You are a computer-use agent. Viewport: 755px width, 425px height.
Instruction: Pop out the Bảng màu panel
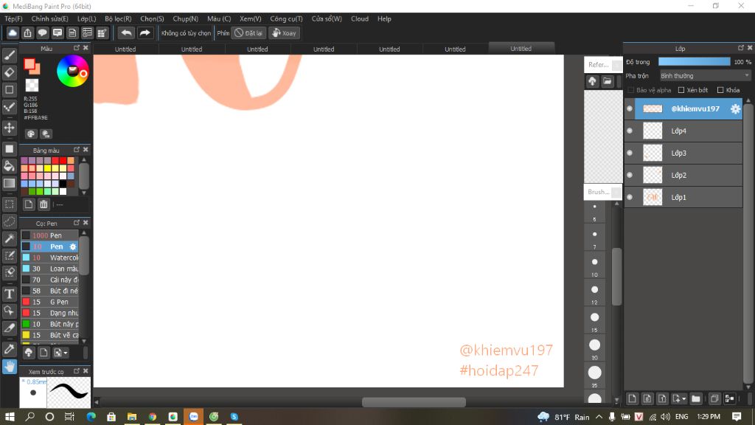tap(77, 150)
